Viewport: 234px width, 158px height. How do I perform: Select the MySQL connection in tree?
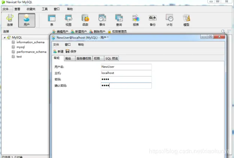[x=17, y=37]
